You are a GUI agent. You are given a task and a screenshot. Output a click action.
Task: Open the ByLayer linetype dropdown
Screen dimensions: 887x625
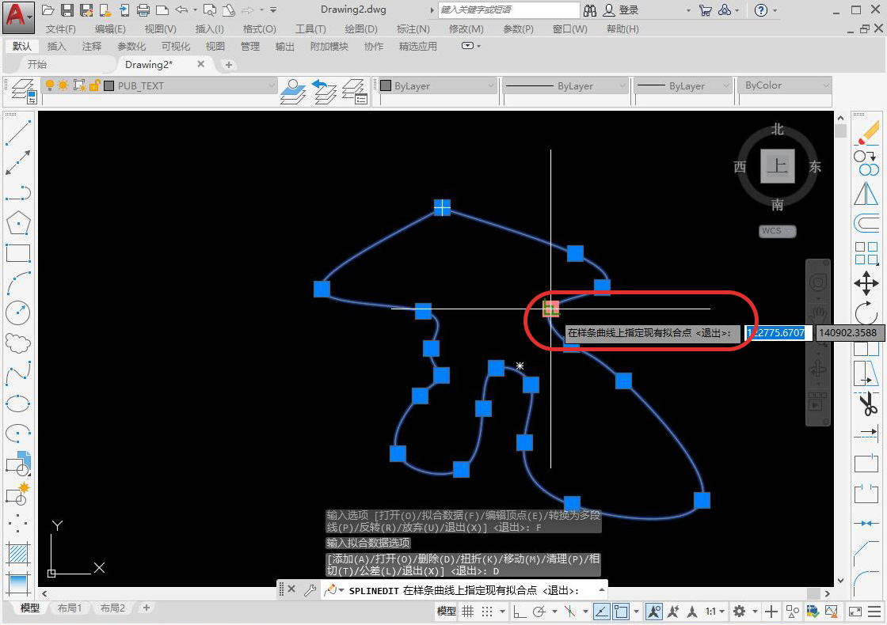pyautogui.click(x=622, y=86)
